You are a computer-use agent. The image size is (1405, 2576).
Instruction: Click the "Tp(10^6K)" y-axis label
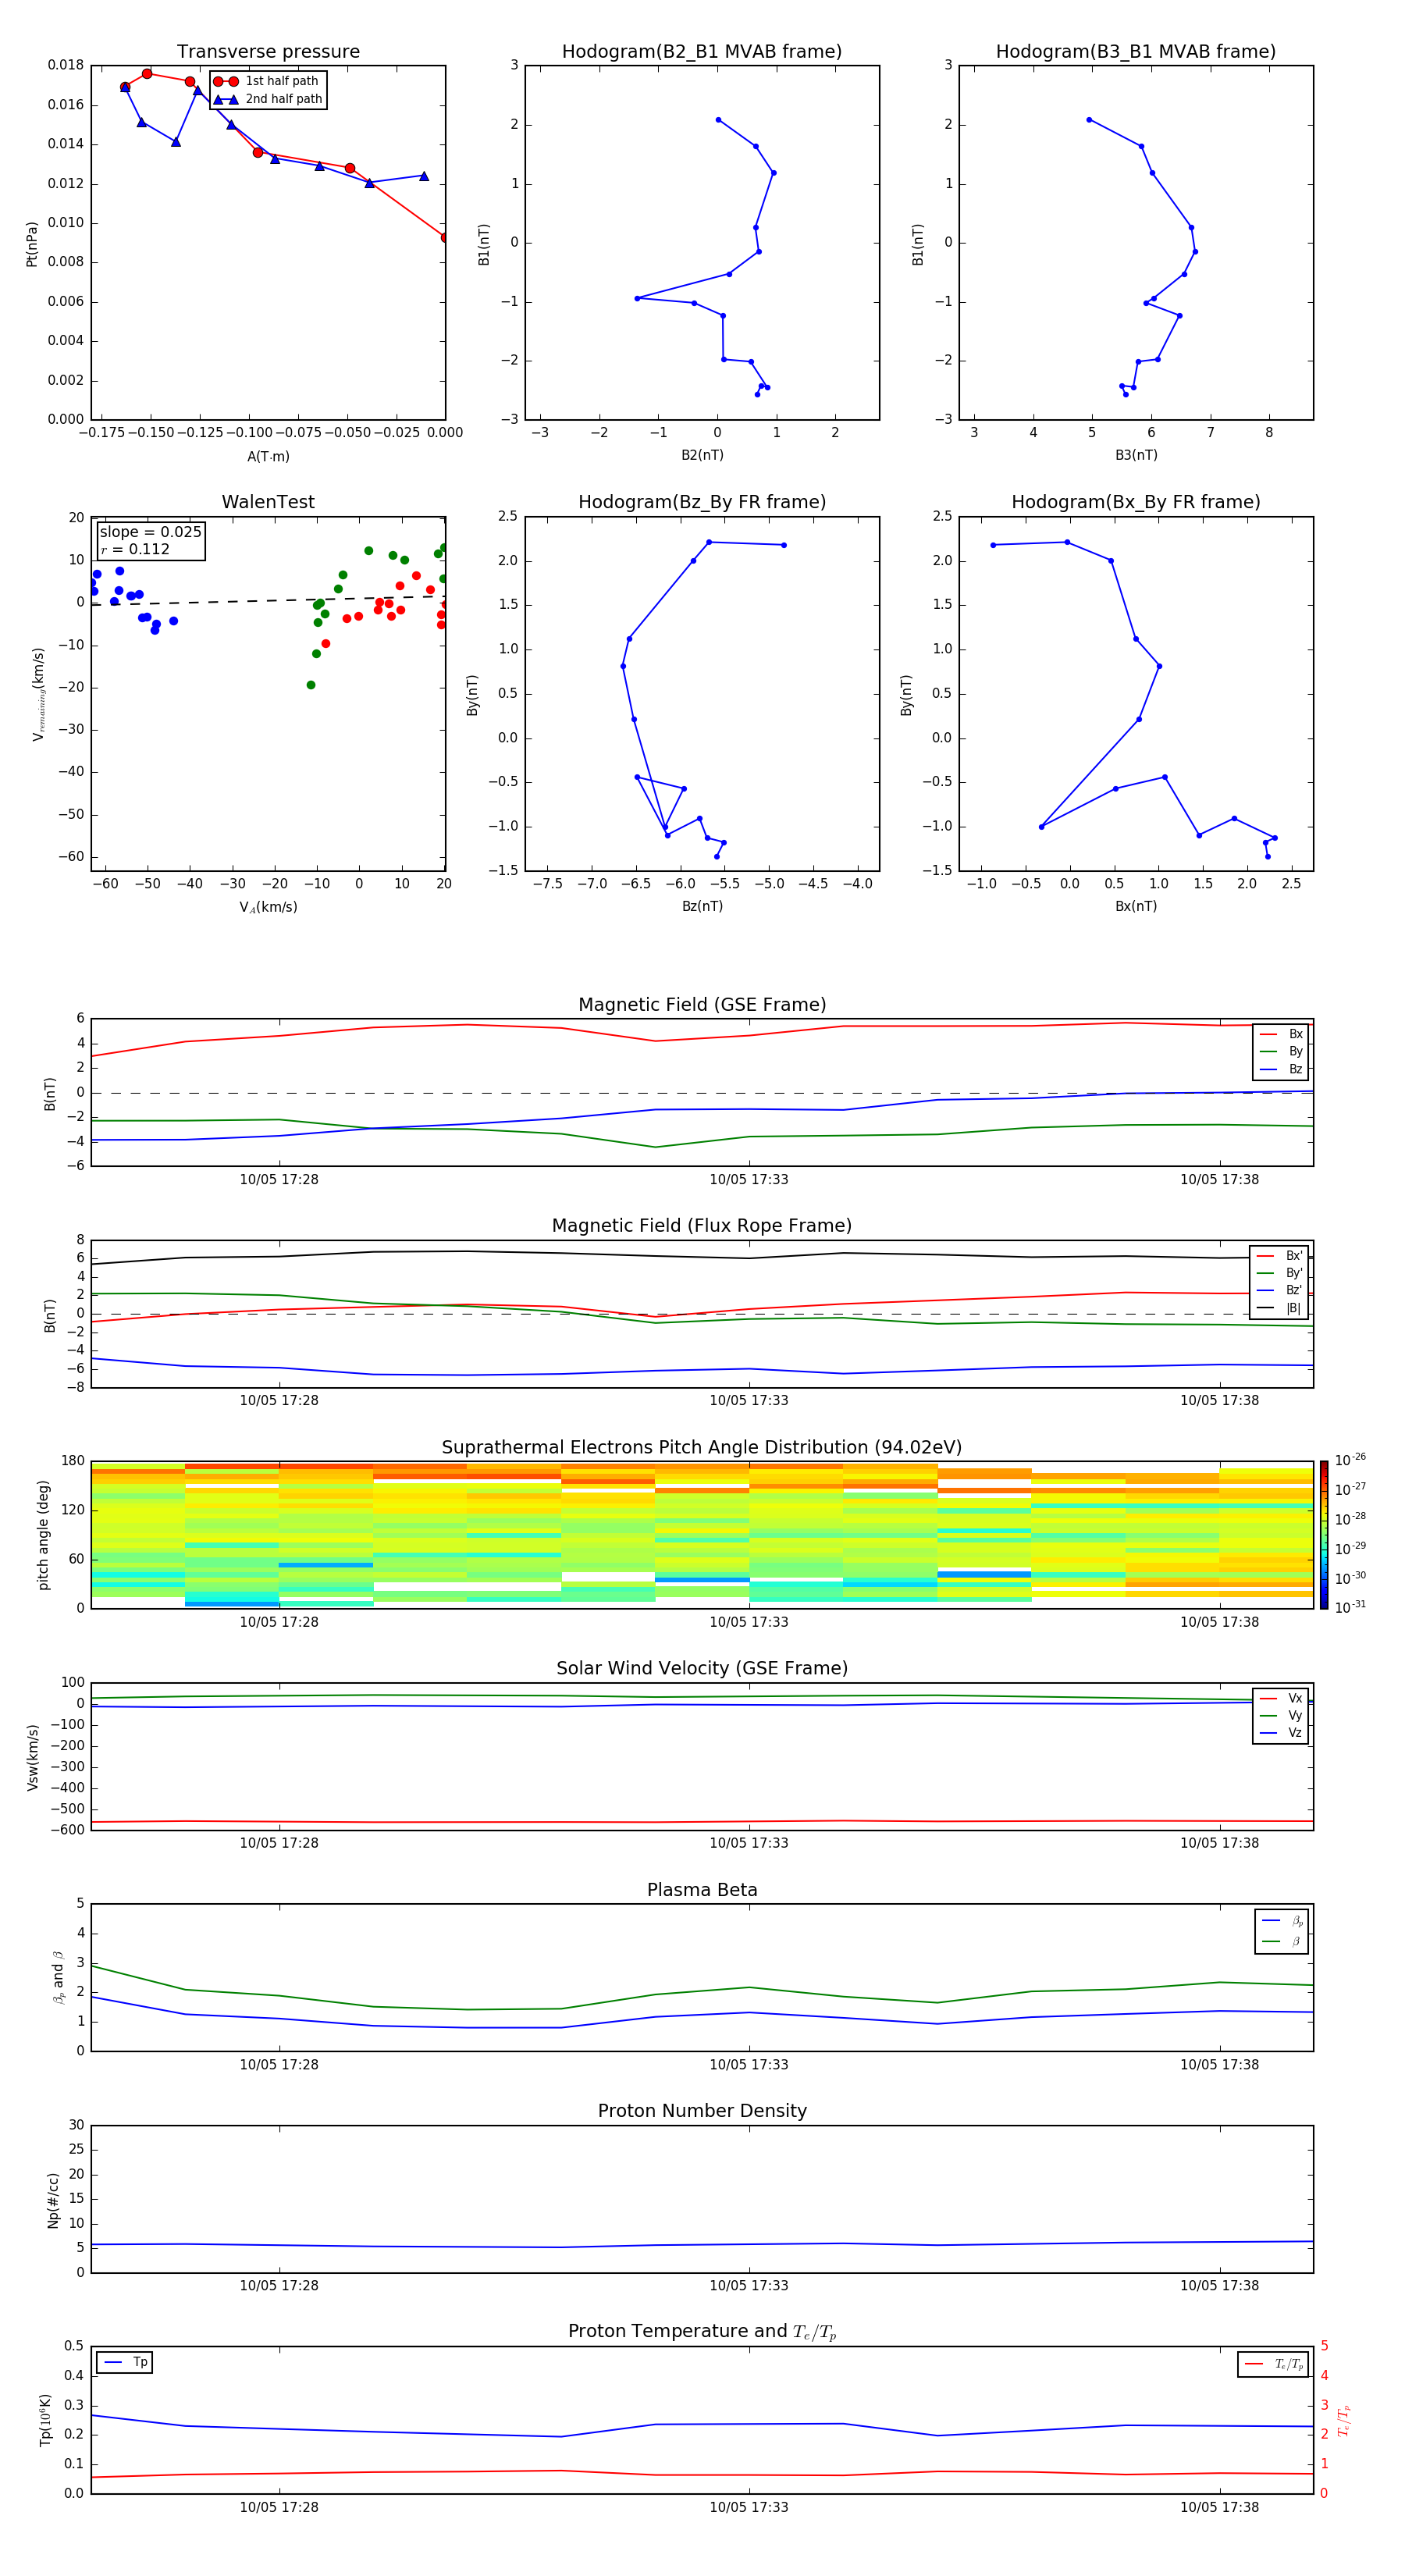tap(45, 2420)
